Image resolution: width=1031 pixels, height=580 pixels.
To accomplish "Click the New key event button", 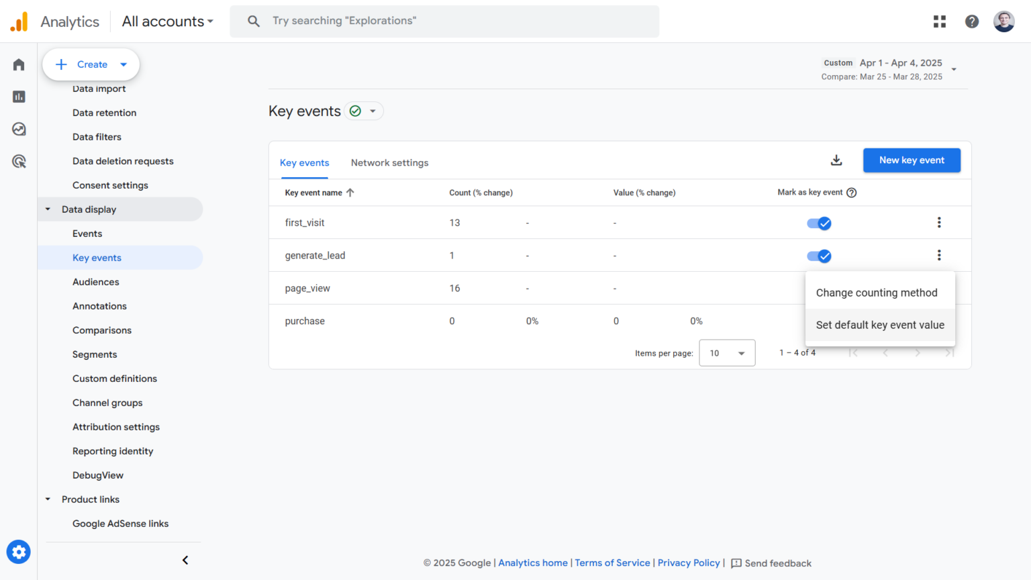I will [912, 160].
